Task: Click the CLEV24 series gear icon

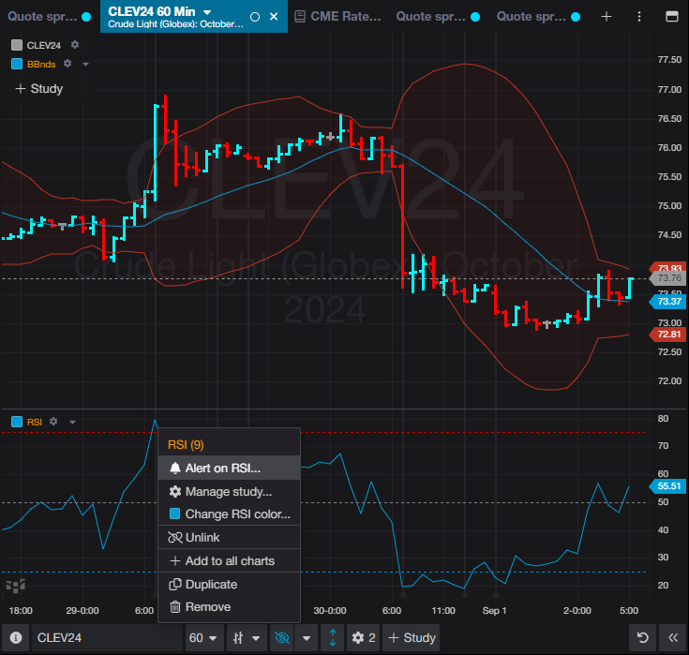Action: [75, 45]
